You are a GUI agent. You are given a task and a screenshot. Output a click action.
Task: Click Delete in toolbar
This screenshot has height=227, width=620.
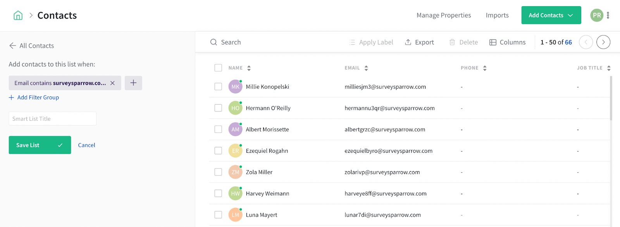pos(463,42)
